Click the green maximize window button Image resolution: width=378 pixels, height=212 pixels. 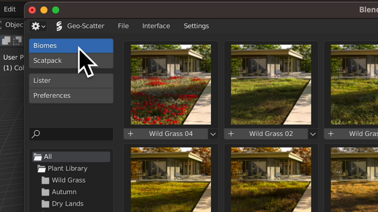56,10
